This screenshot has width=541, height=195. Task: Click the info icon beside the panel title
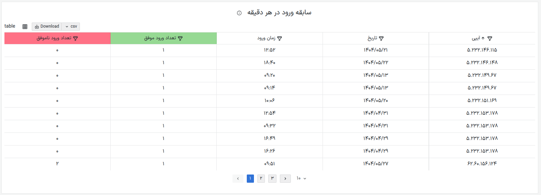[x=239, y=13]
